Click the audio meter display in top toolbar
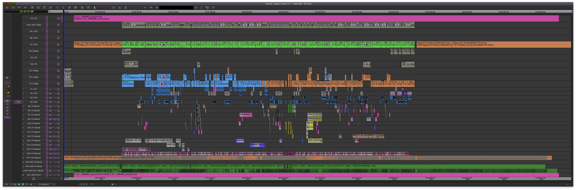 pyautogui.click(x=176, y=7)
